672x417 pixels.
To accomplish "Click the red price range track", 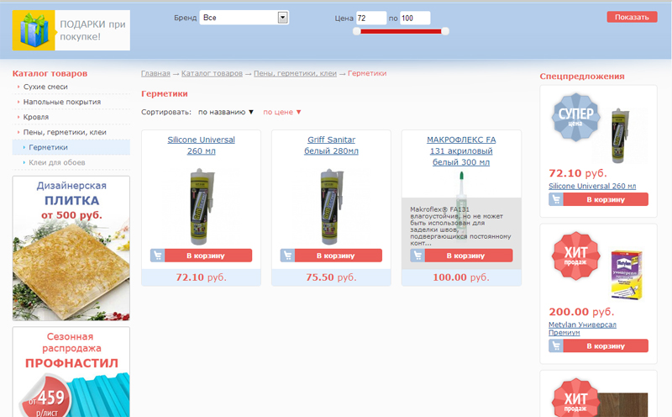I will pos(402,31).
